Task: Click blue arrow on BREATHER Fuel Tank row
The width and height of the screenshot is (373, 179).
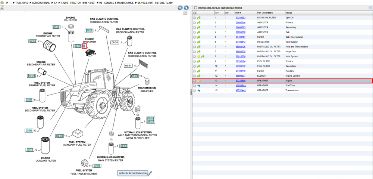Action: [199, 86]
